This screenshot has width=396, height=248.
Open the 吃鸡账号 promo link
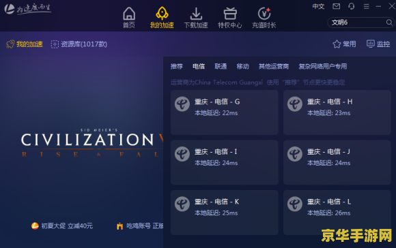tap(140, 226)
